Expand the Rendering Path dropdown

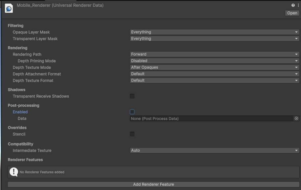coord(215,54)
